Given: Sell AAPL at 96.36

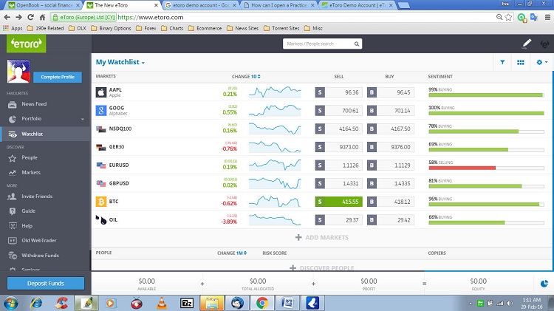Looking at the screenshot, I should point(338,92).
